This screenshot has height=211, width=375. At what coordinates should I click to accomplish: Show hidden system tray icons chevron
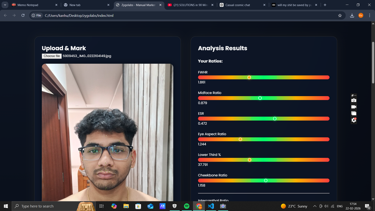[315, 206]
